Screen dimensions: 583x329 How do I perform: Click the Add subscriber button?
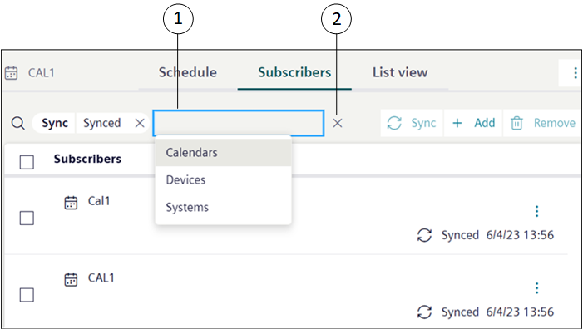(473, 123)
